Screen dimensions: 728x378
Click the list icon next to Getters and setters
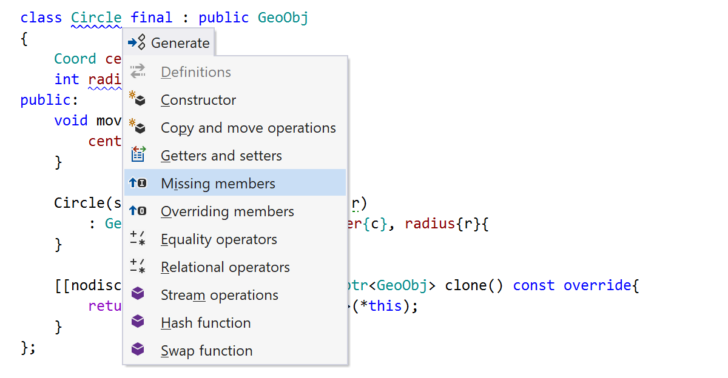point(138,155)
